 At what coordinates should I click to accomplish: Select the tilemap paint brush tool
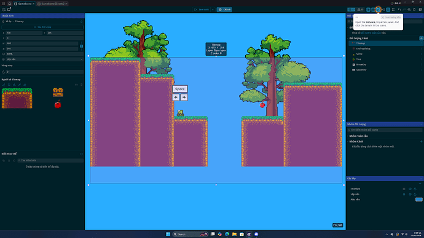[x=4, y=85]
